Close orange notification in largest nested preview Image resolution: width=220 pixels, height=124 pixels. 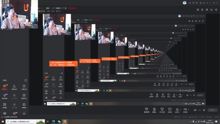[x=76, y=63]
